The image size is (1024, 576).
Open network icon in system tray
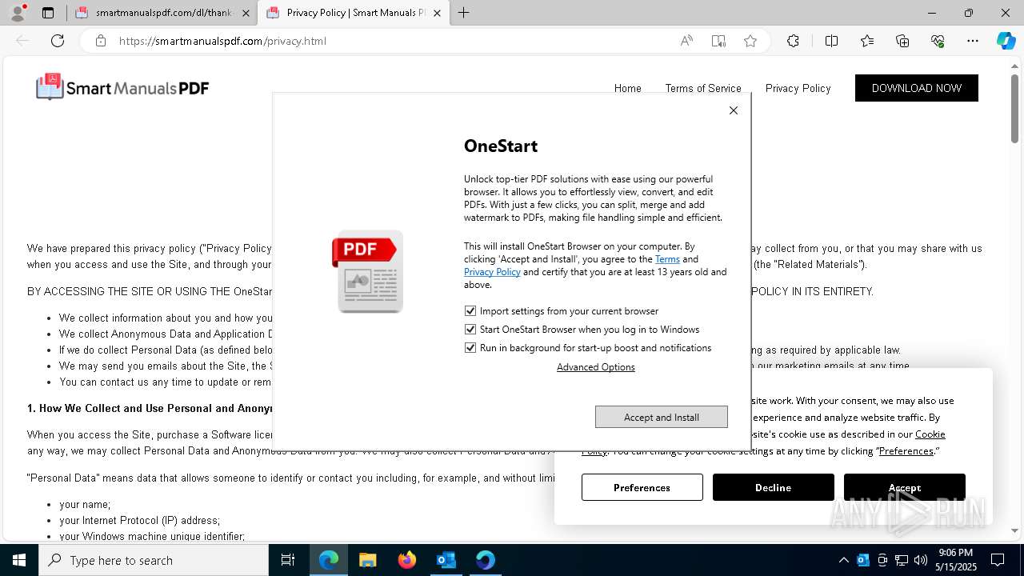[902, 560]
